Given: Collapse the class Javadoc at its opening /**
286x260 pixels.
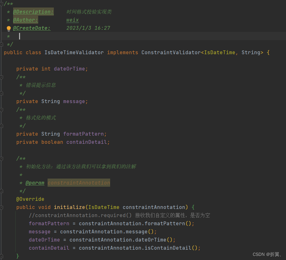Looking at the screenshot, I should click(2, 4).
